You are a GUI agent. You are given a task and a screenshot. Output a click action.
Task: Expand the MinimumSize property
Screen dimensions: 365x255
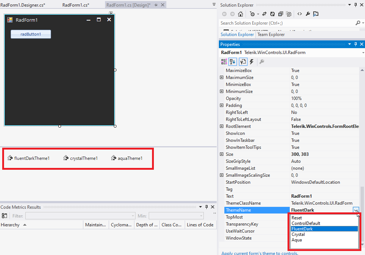point(222,91)
